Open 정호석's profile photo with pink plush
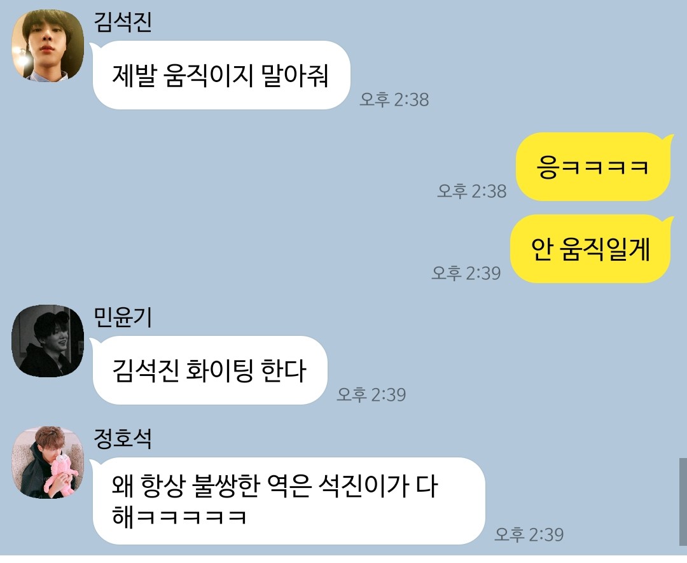The width and height of the screenshot is (687, 563). [x=48, y=462]
